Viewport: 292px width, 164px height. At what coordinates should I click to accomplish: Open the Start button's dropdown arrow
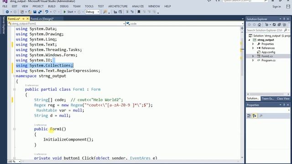click(75, 12)
